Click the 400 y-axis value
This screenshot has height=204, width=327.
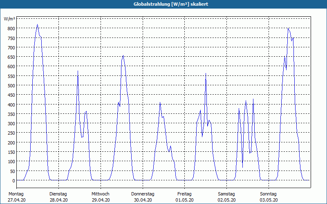[11, 105]
